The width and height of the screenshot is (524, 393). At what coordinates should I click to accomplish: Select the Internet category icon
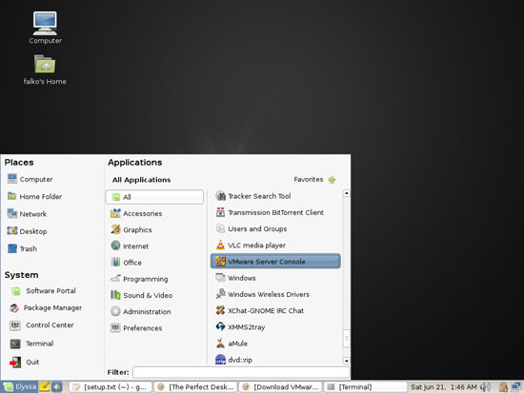point(115,246)
